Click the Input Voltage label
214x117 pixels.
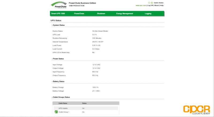pyautogui.click(x=57, y=65)
